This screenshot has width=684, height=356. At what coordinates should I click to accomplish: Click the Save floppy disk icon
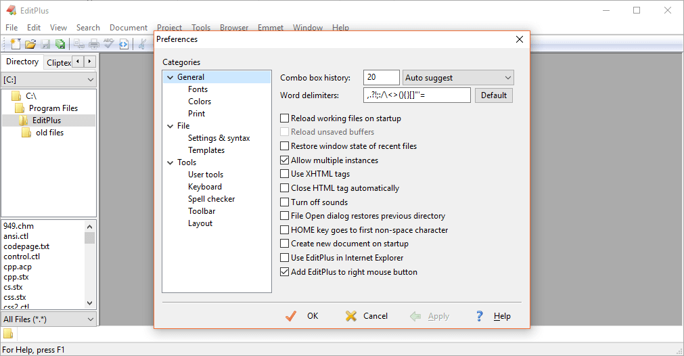click(x=45, y=43)
